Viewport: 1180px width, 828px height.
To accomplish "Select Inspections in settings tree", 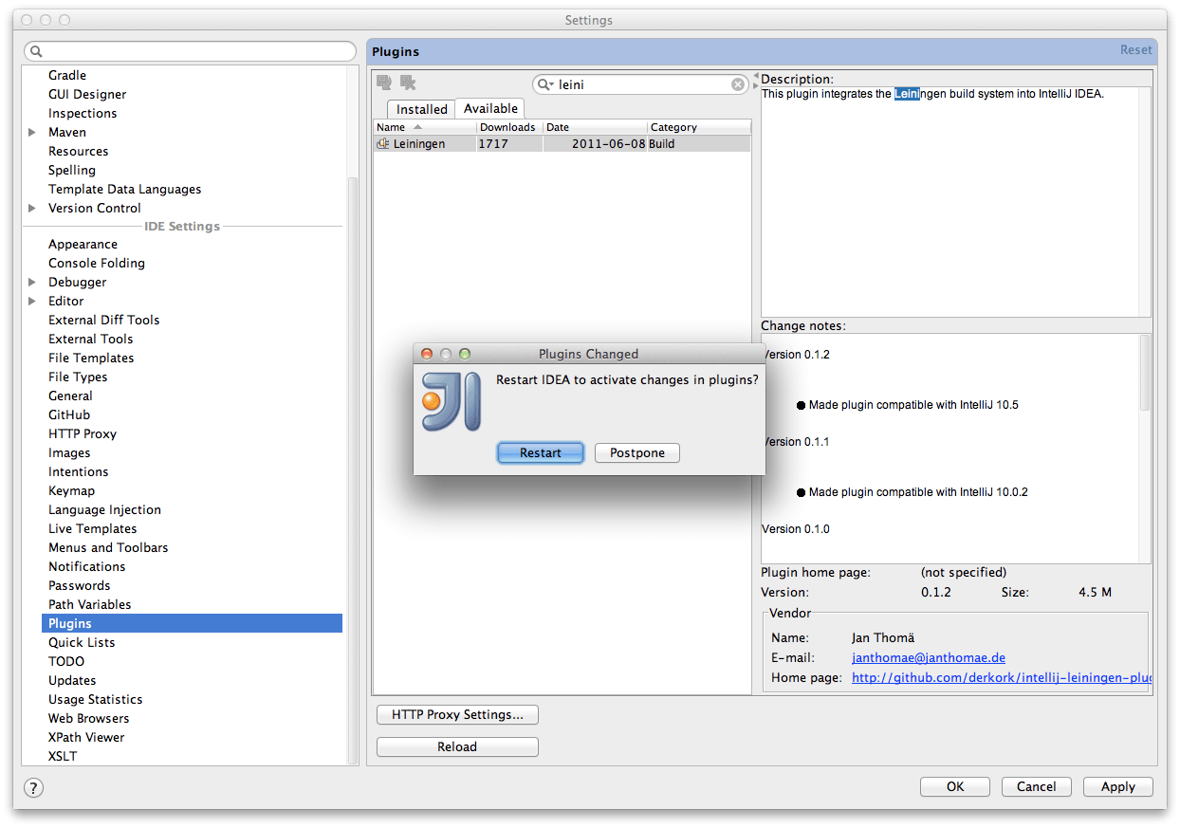I will 83,113.
